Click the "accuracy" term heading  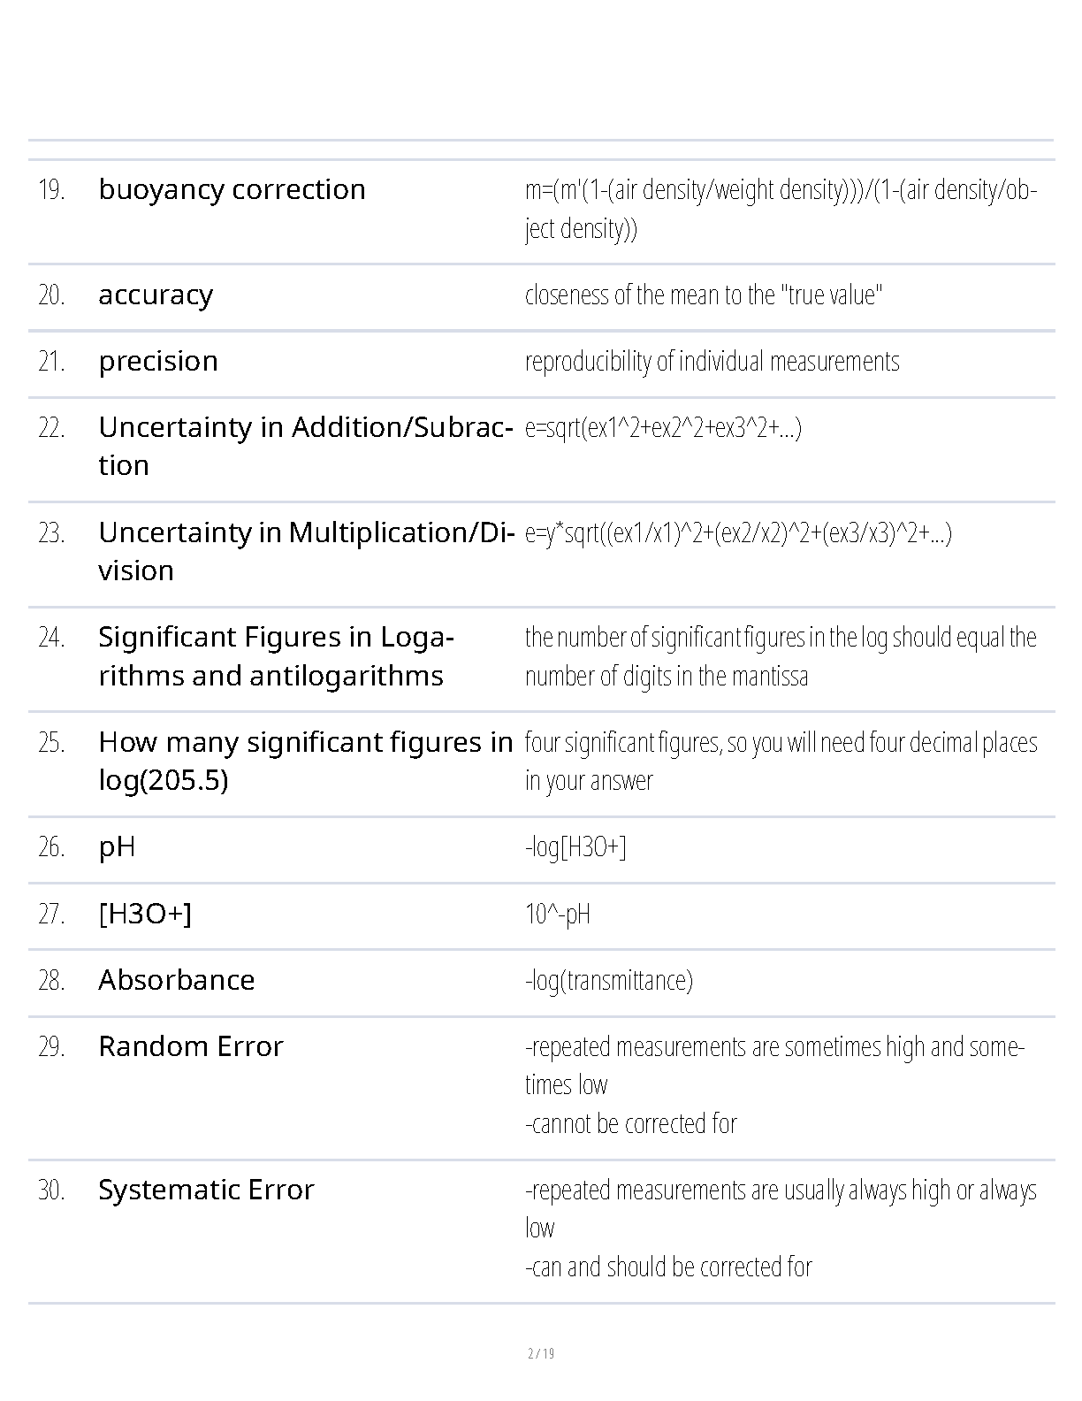tap(156, 295)
